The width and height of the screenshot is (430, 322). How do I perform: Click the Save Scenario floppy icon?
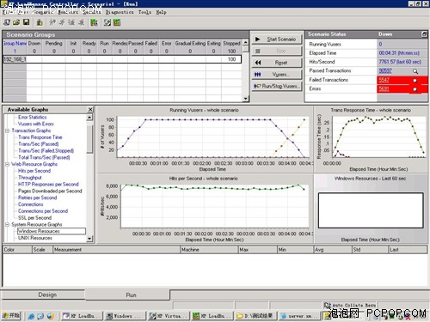[x=26, y=22]
